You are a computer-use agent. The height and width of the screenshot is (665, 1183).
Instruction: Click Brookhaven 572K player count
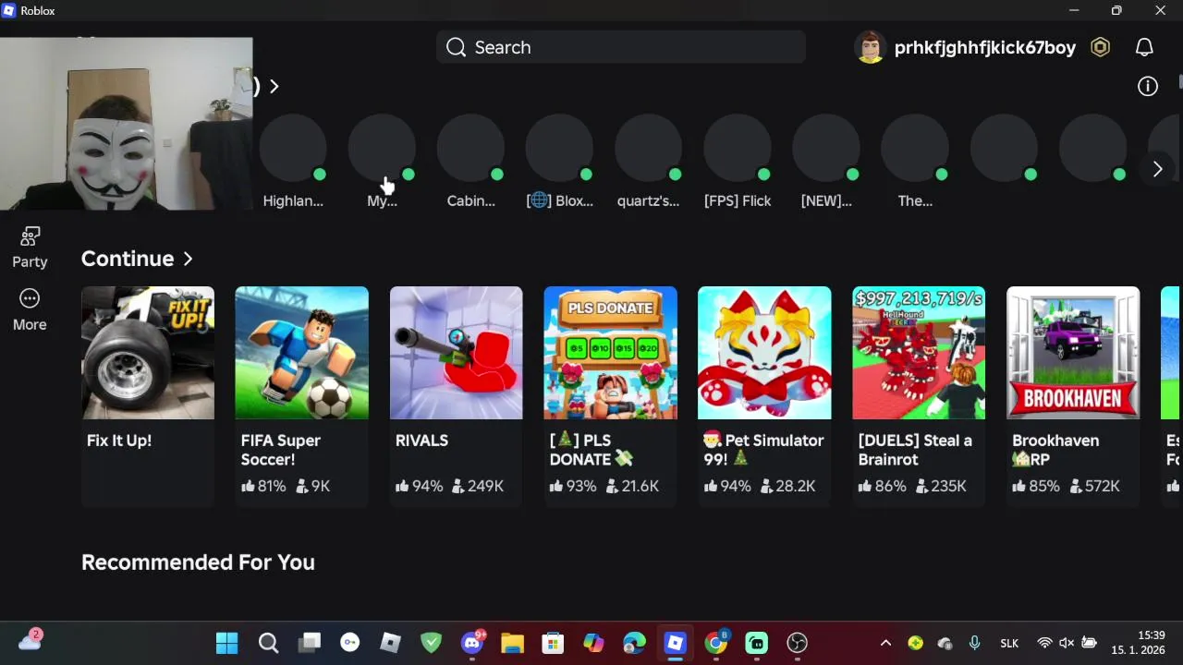1094,486
